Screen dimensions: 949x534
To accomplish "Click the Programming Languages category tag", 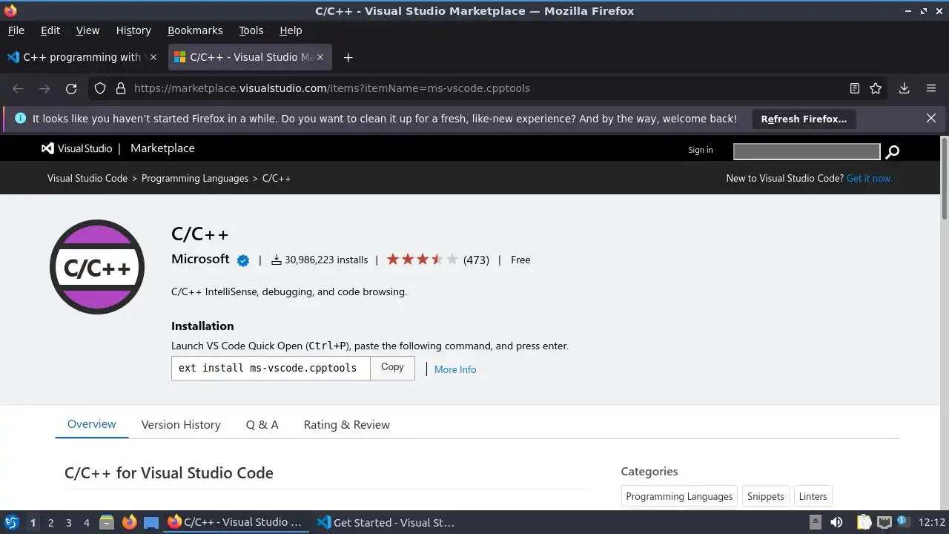I will [x=679, y=496].
